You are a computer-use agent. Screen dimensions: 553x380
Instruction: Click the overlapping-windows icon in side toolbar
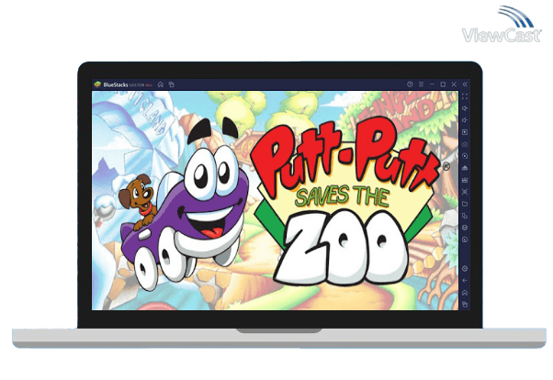click(465, 216)
